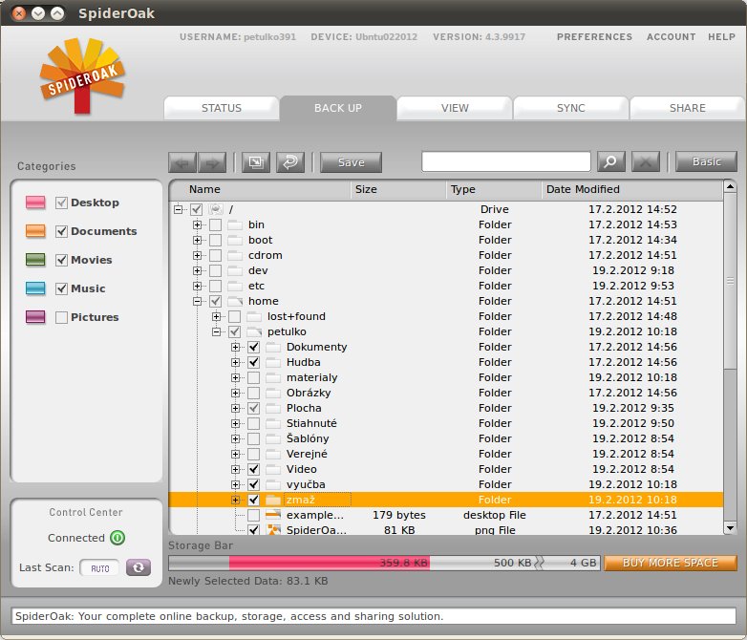
Task: Click the refresh view toolbar icon
Action: pos(290,162)
